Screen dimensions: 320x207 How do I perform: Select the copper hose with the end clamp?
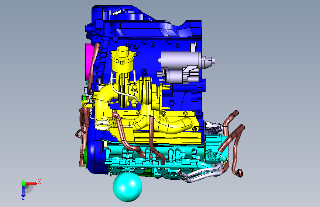pyautogui.click(x=237, y=151)
